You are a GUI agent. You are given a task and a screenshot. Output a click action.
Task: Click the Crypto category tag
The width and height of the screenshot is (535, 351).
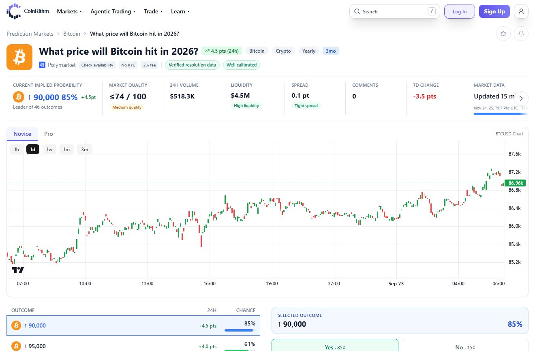click(x=283, y=51)
